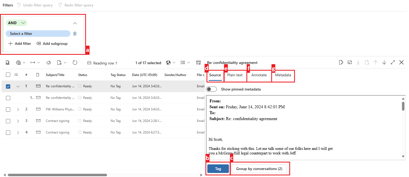The height and width of the screenshot is (177, 409).
Task: Select the untag items icon
Action: (49, 62)
